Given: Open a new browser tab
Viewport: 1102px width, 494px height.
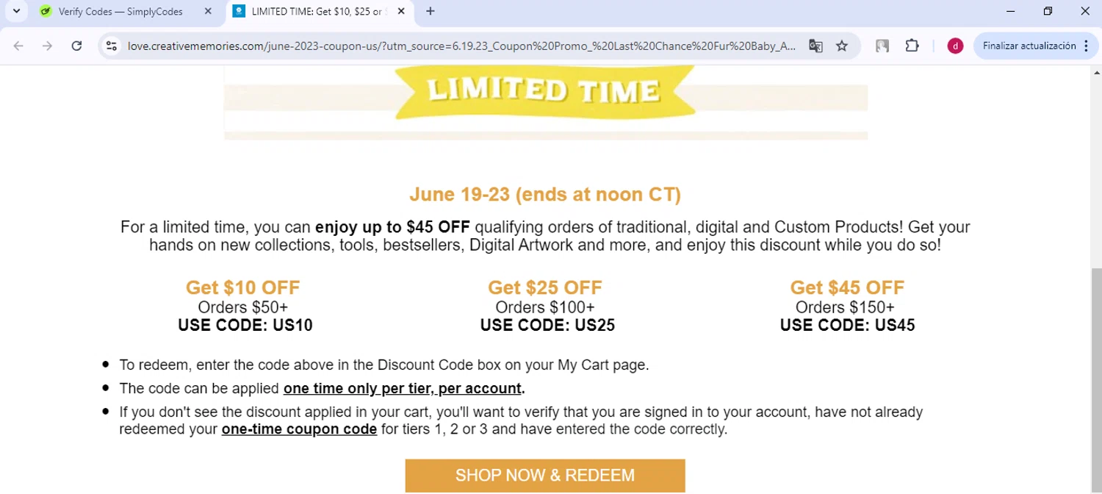Looking at the screenshot, I should click(431, 12).
